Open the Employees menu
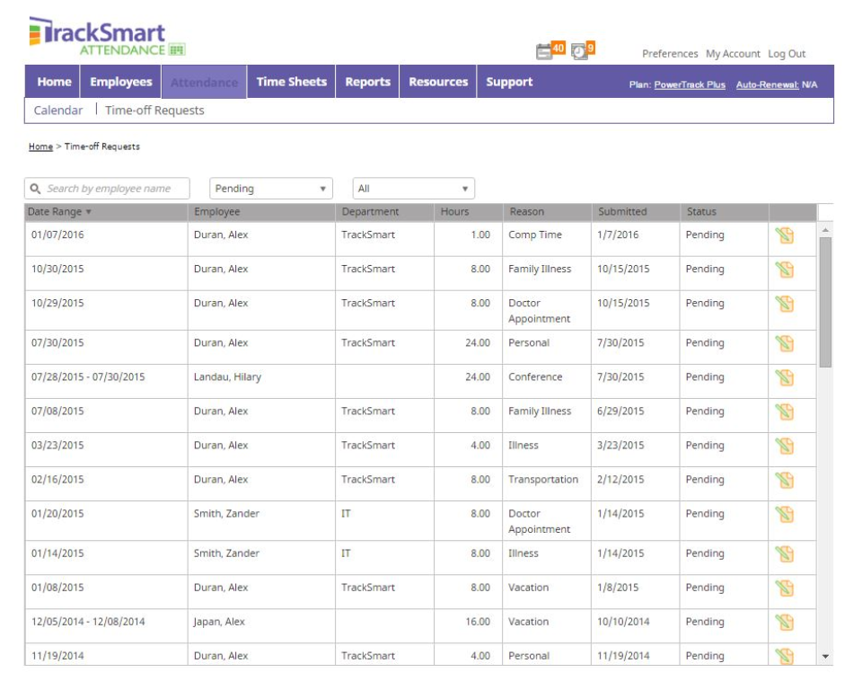Screen dimensions: 862x699 119,81
